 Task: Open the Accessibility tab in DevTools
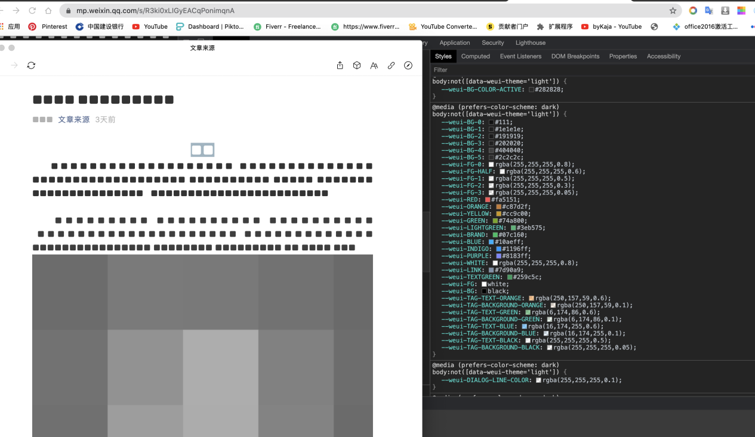[x=663, y=56]
